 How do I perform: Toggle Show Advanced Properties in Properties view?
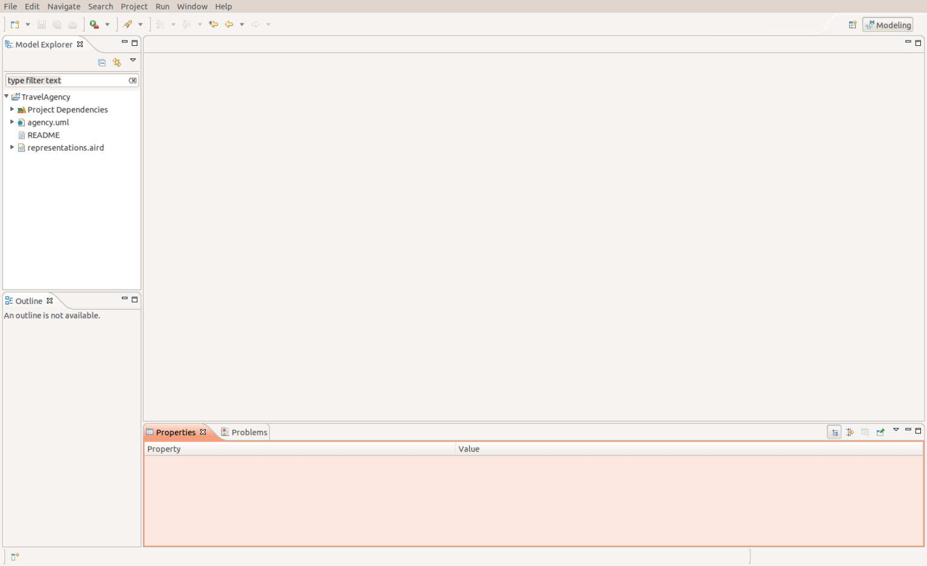click(849, 432)
